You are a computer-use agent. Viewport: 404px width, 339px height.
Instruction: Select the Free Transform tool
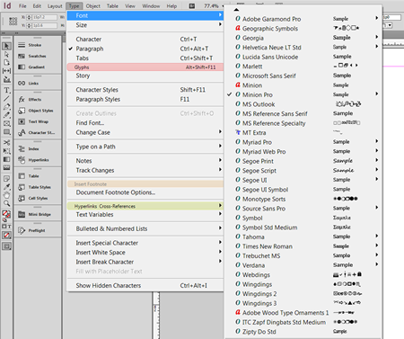6,151
